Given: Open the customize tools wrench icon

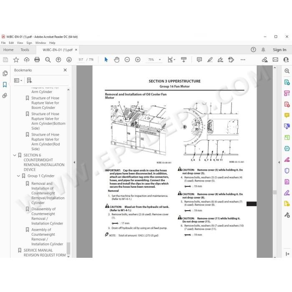Looking at the screenshot, I should point(287,215).
